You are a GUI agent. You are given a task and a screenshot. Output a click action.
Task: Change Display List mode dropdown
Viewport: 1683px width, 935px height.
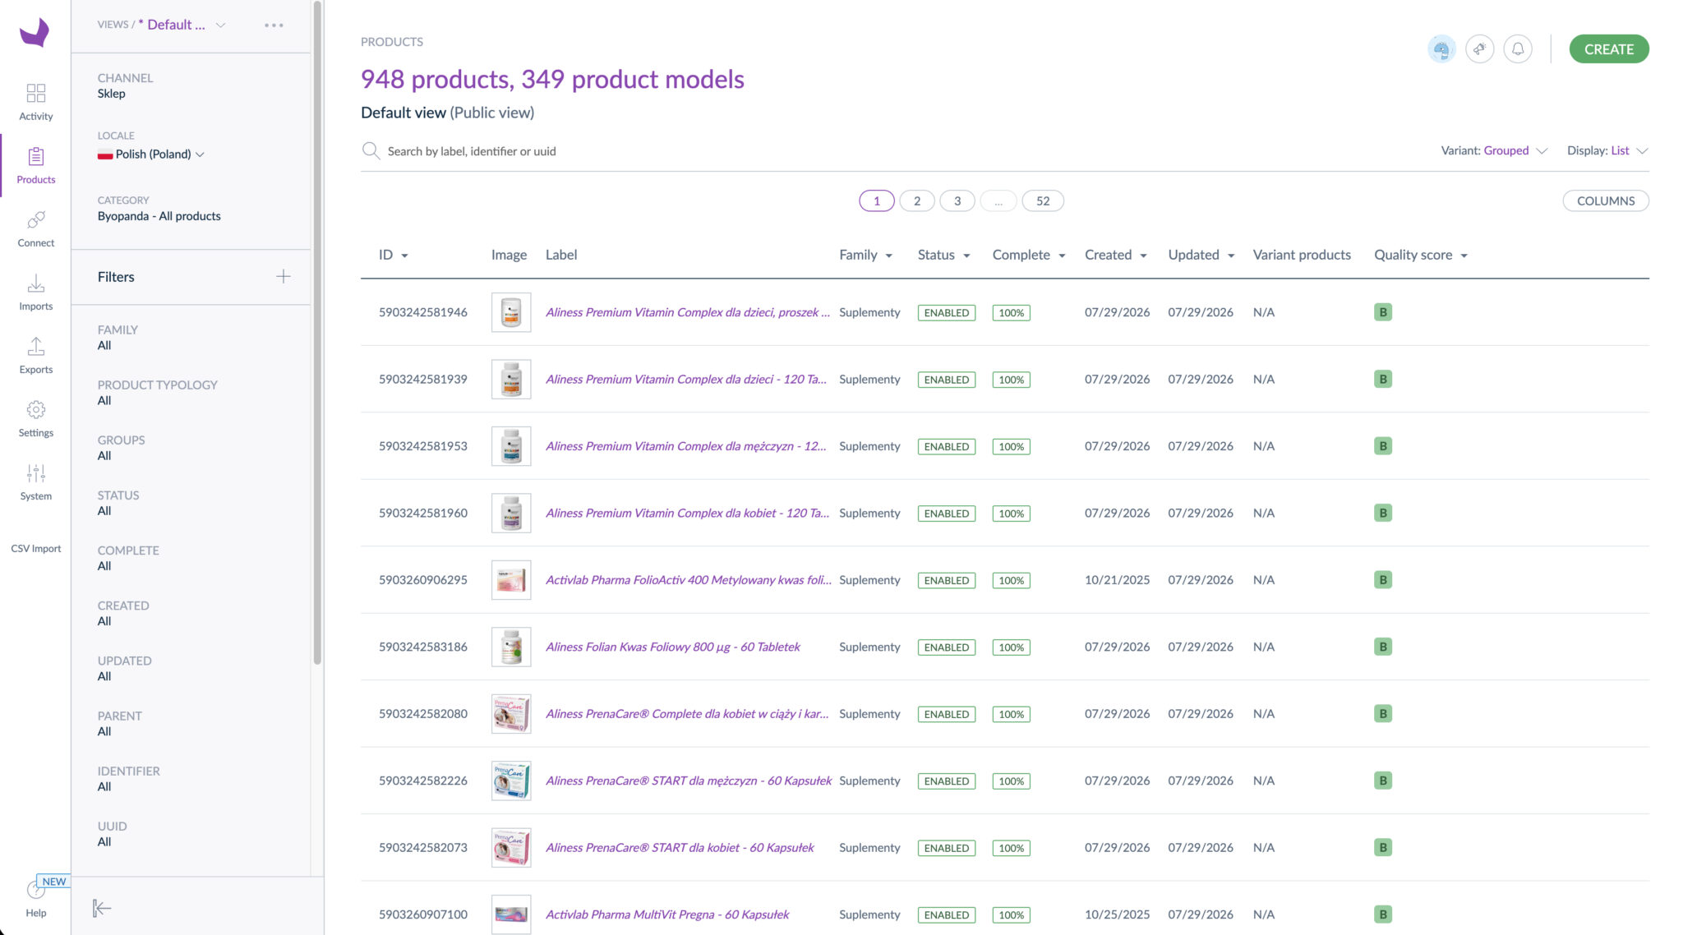(x=1607, y=150)
